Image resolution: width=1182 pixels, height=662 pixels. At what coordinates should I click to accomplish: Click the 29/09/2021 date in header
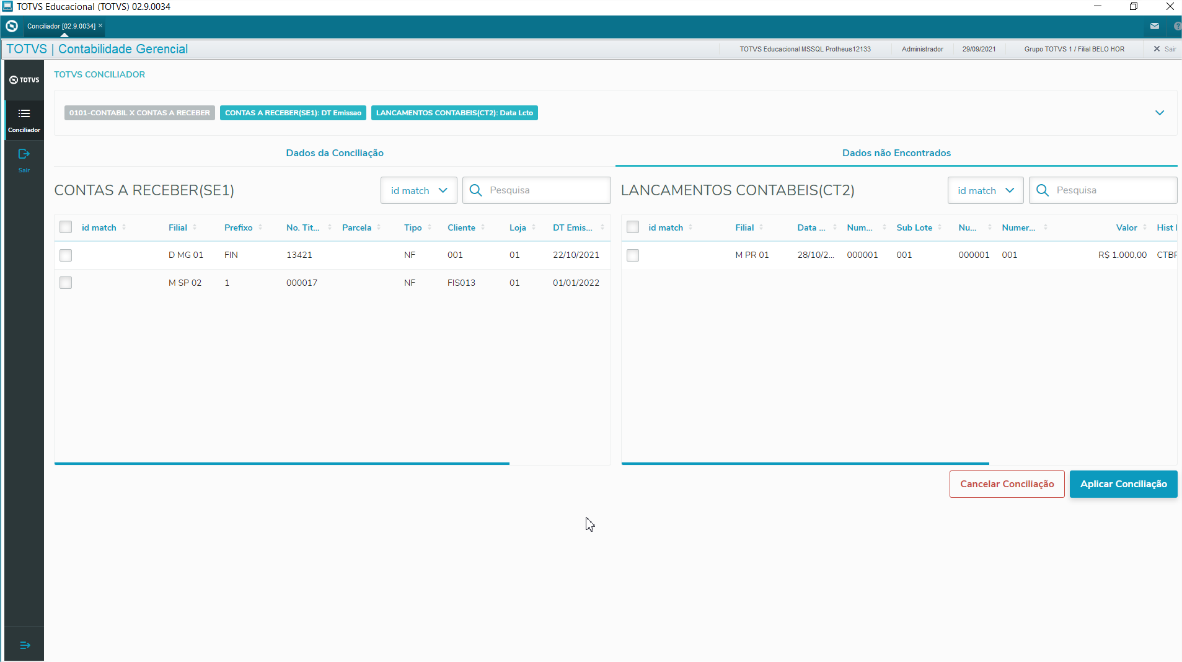tap(979, 49)
